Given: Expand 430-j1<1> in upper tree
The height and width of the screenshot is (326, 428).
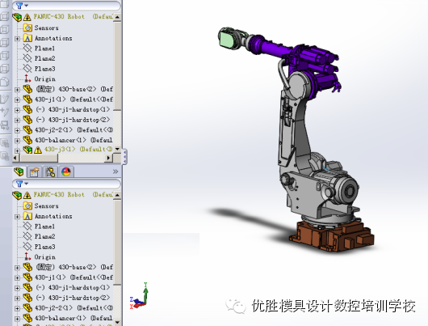Looking at the screenshot, I should pos(17,99).
